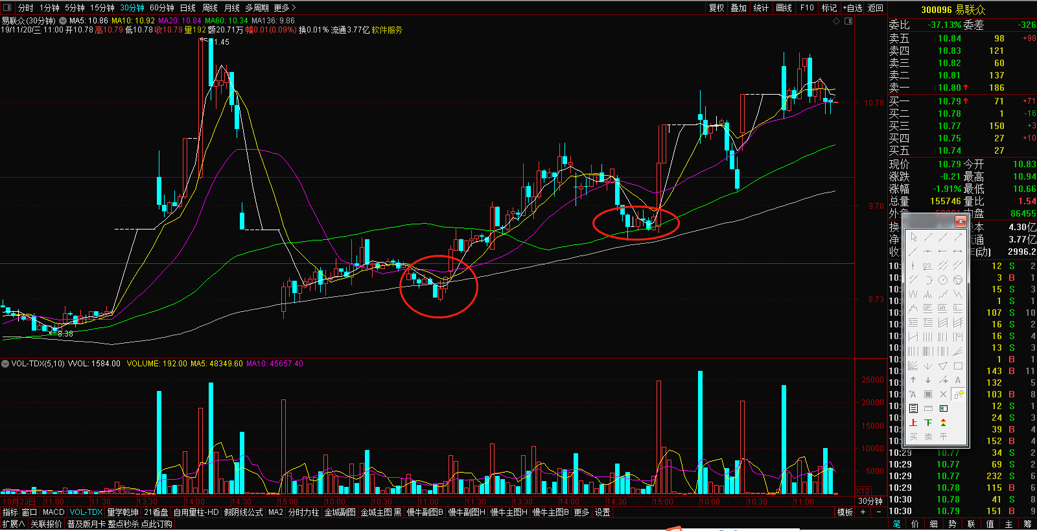Close the drawing tools palette
1037x531 pixels.
961,221
